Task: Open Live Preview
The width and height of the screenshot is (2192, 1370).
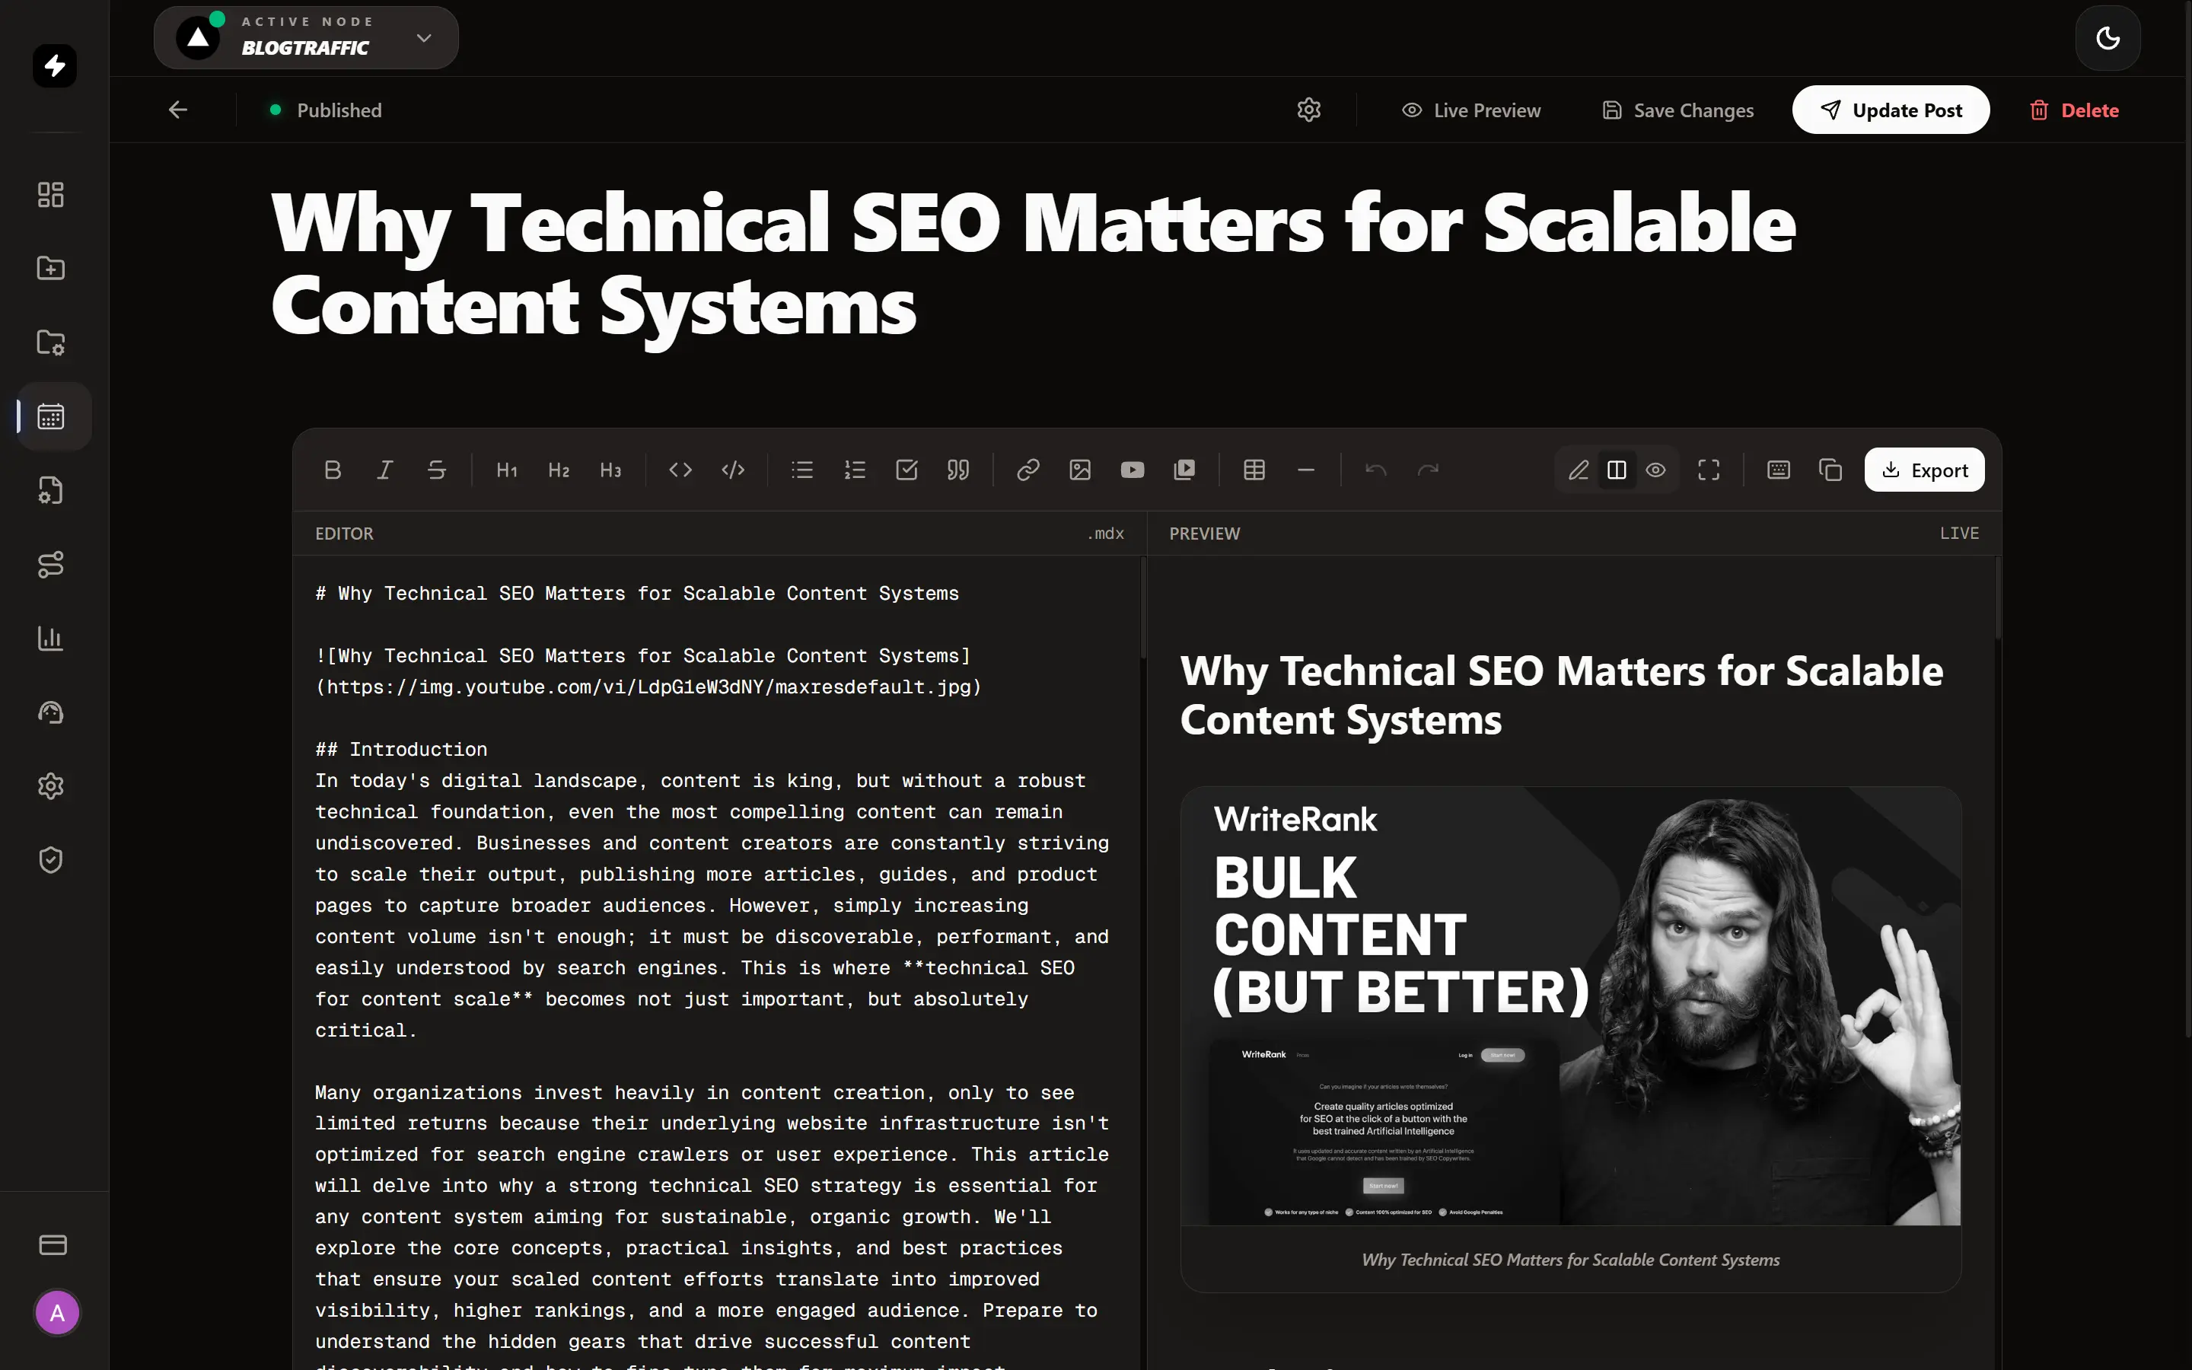Action: click(1471, 110)
